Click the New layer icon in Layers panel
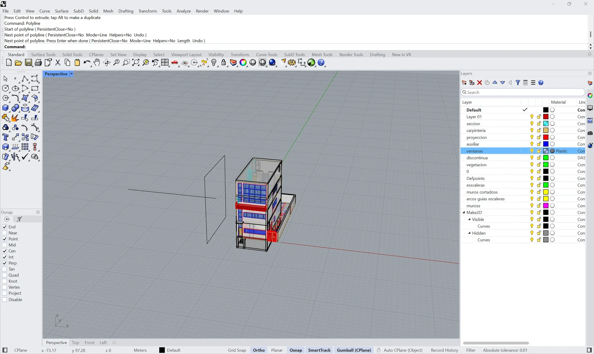Viewport: 594px width, 354px height. [x=464, y=83]
